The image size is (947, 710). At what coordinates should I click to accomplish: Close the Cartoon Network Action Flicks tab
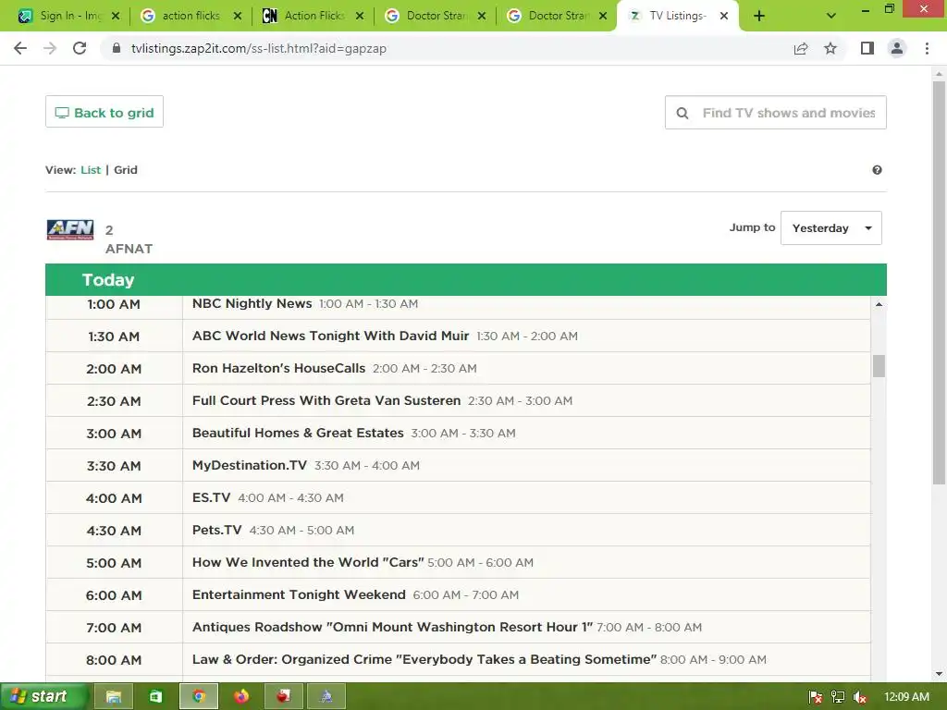[360, 16]
